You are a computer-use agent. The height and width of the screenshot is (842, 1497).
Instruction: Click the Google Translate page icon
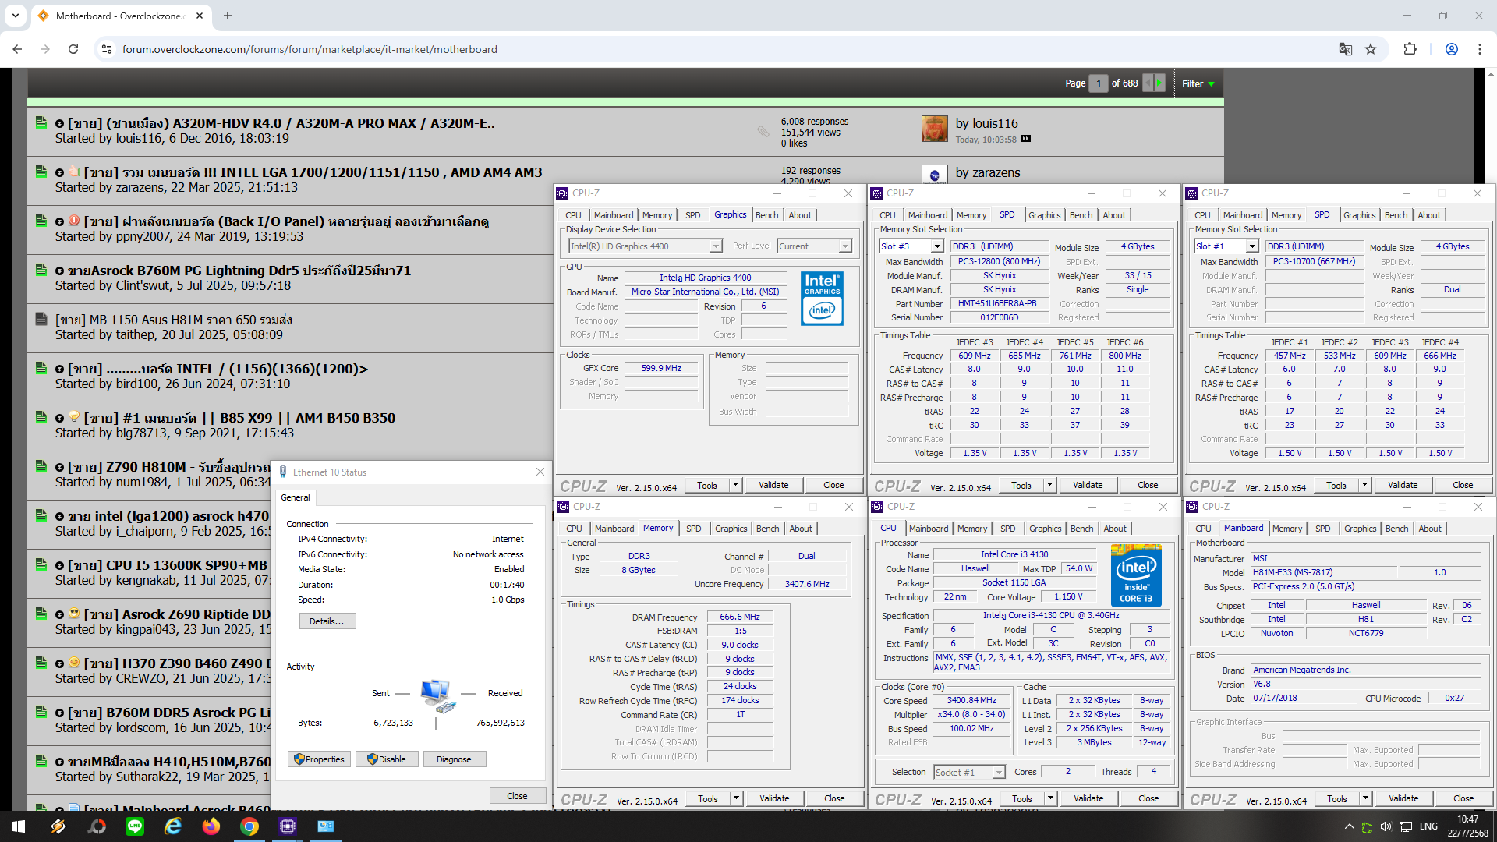1345,49
